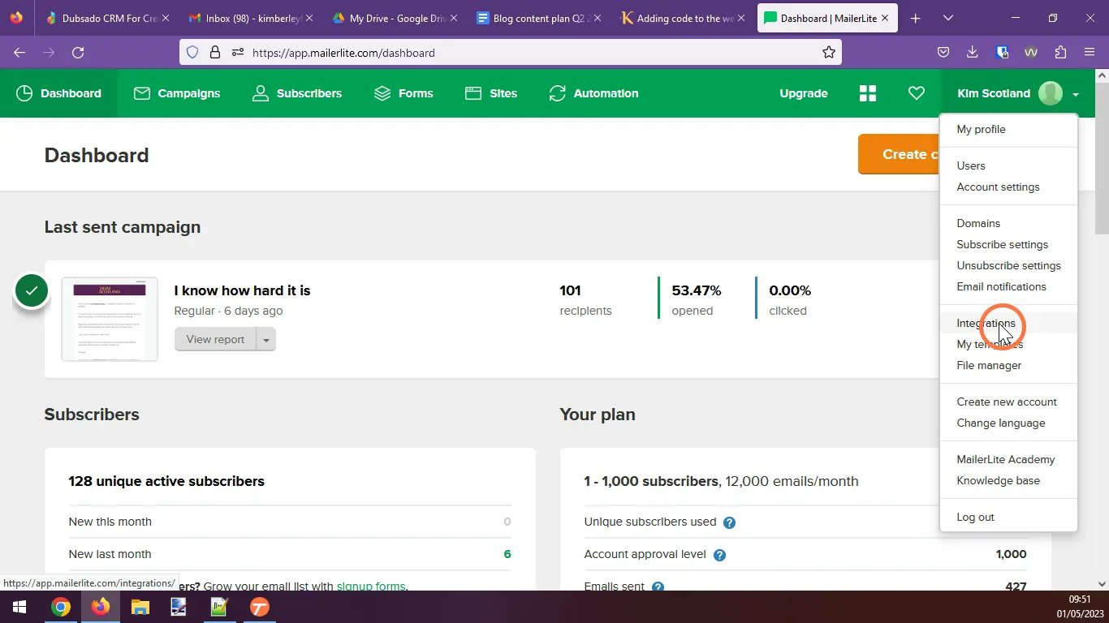Screen dimensions: 1109x623
Task: Choose Create new account menu entry
Action: [x=1007, y=402]
